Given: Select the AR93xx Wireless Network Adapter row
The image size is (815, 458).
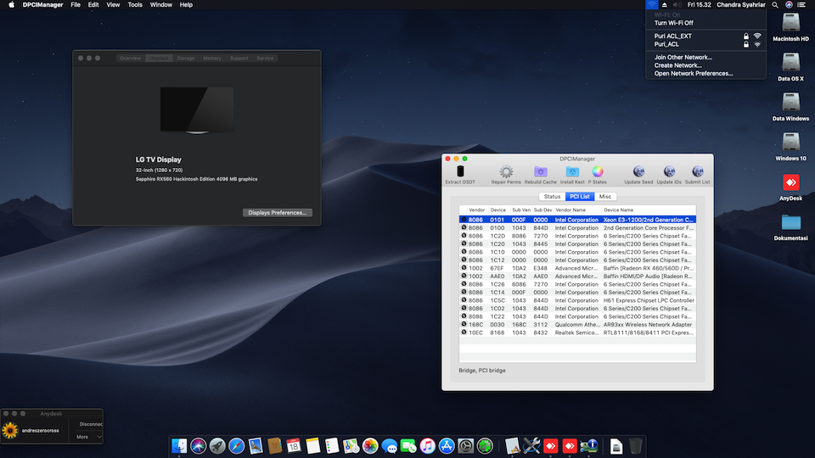Looking at the screenshot, I should [577, 325].
